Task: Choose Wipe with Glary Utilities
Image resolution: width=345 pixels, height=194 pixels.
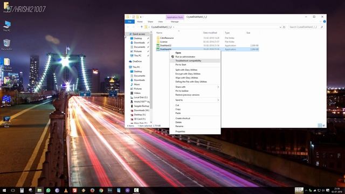Action: coord(187,78)
